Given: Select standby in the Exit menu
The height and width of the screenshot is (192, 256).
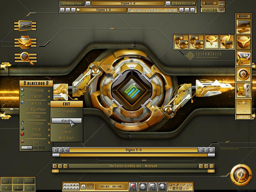Looking at the screenshot, I should click(x=66, y=120).
